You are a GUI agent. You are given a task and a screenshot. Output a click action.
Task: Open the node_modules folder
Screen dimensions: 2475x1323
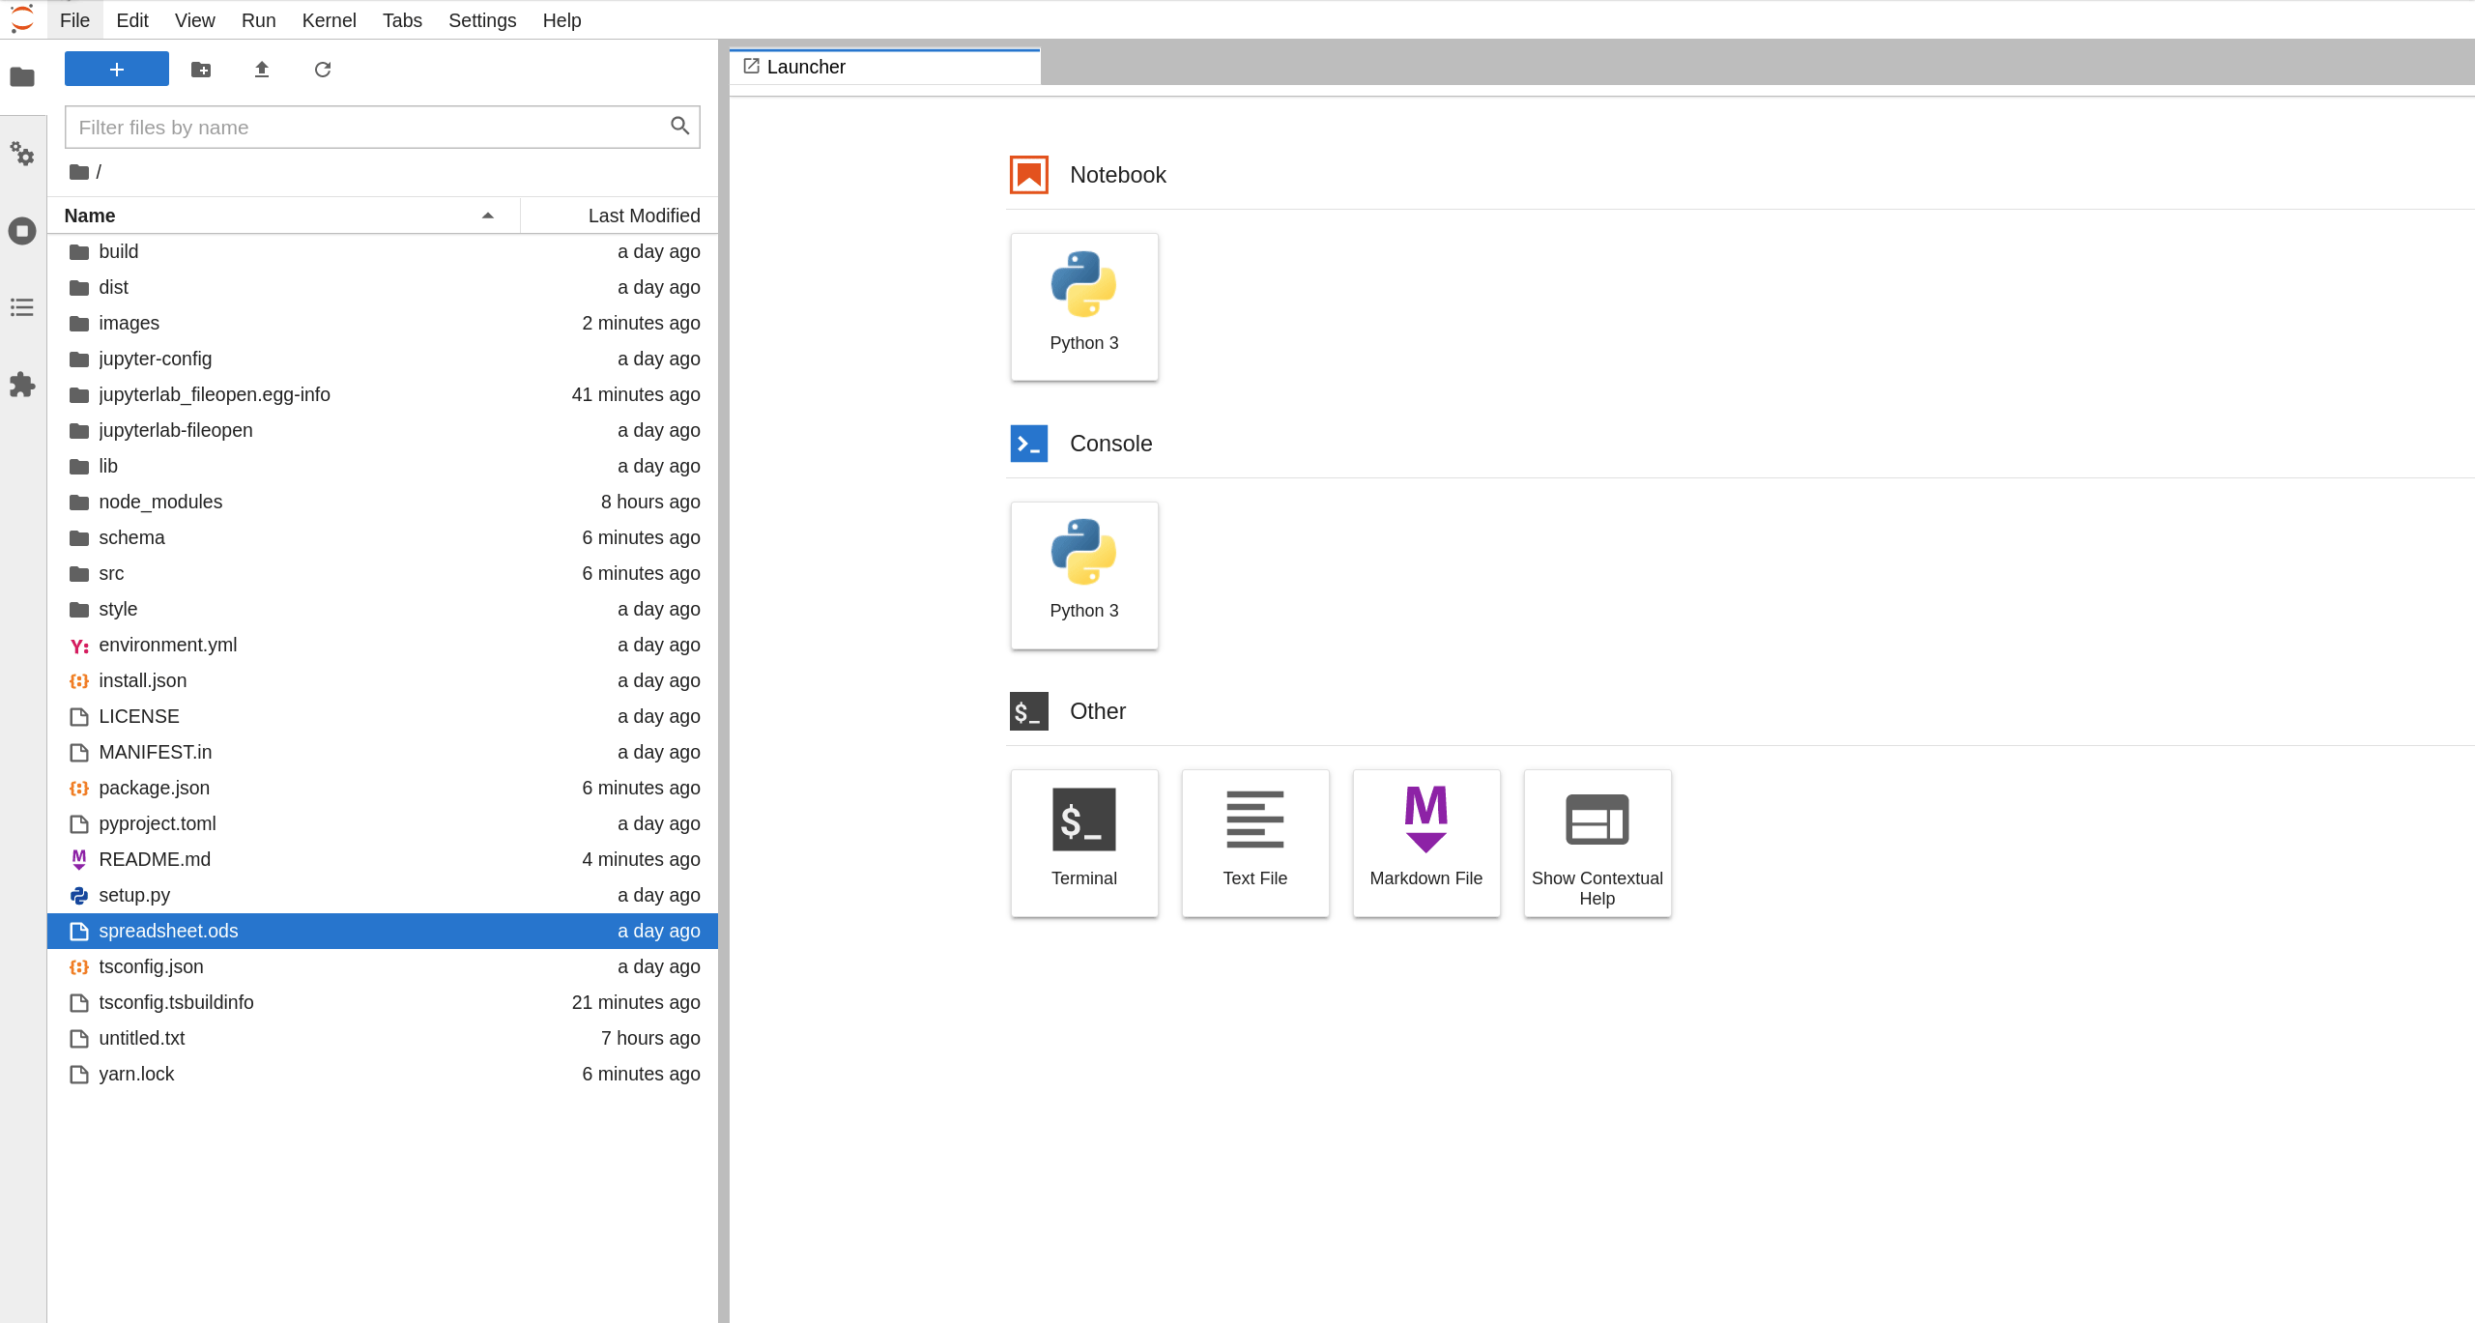coord(160,502)
